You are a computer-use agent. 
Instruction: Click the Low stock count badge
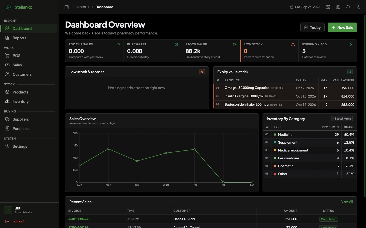coord(202,72)
